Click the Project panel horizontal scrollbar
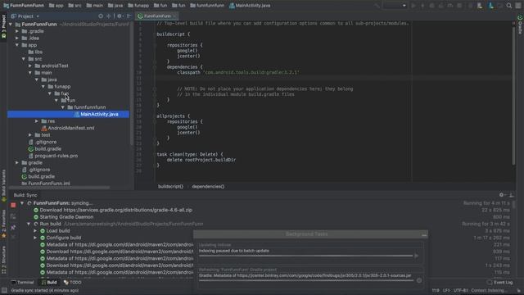524x295 pixels. coord(59,188)
